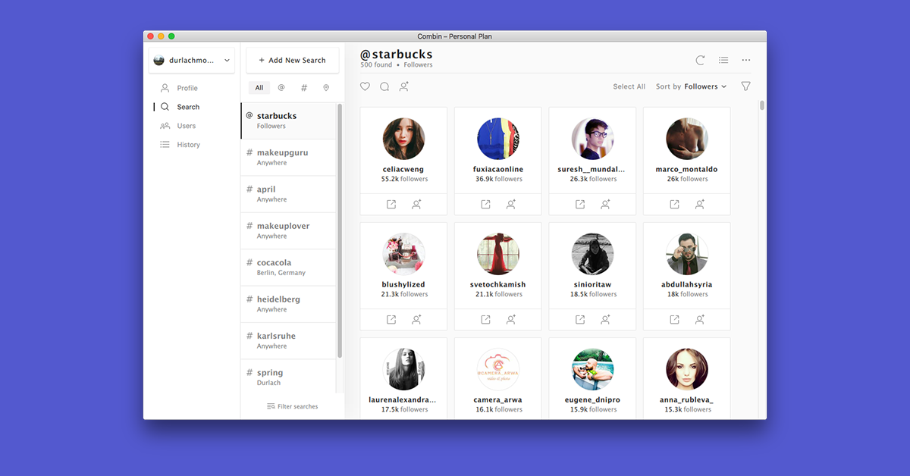This screenshot has height=476, width=910.
Task: Follow svetochkamish with the add-user icon
Action: pyautogui.click(x=511, y=319)
